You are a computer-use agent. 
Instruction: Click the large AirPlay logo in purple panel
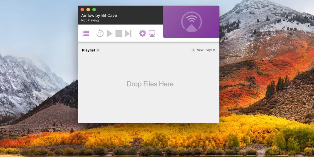pos(191,22)
